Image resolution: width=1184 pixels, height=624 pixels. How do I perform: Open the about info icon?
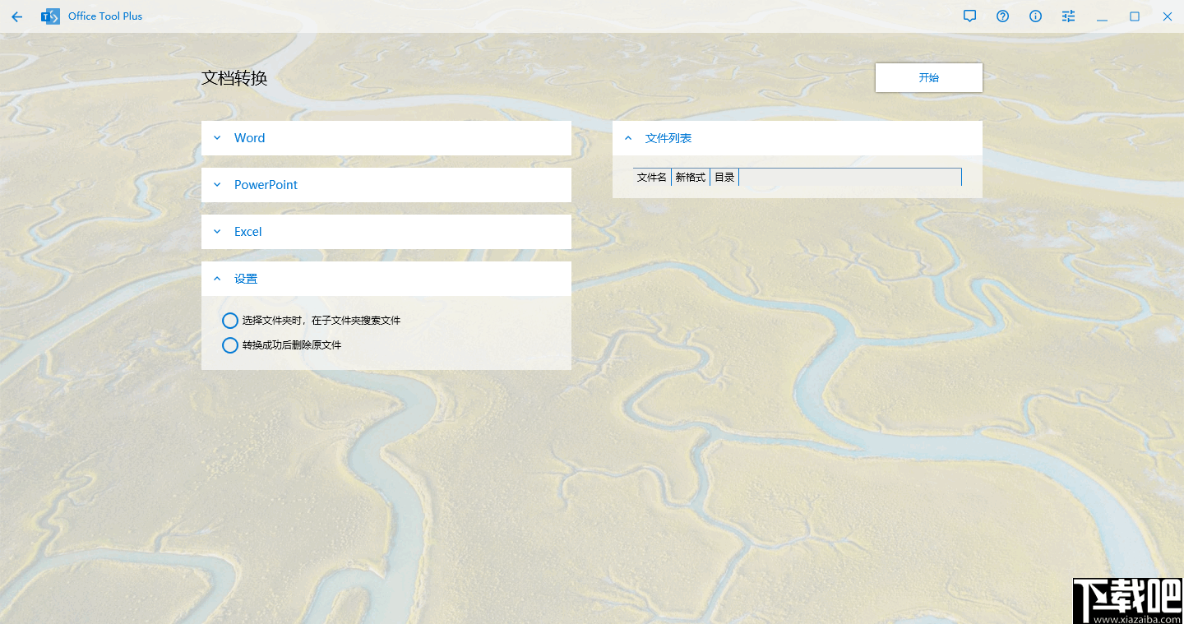pos(1035,16)
